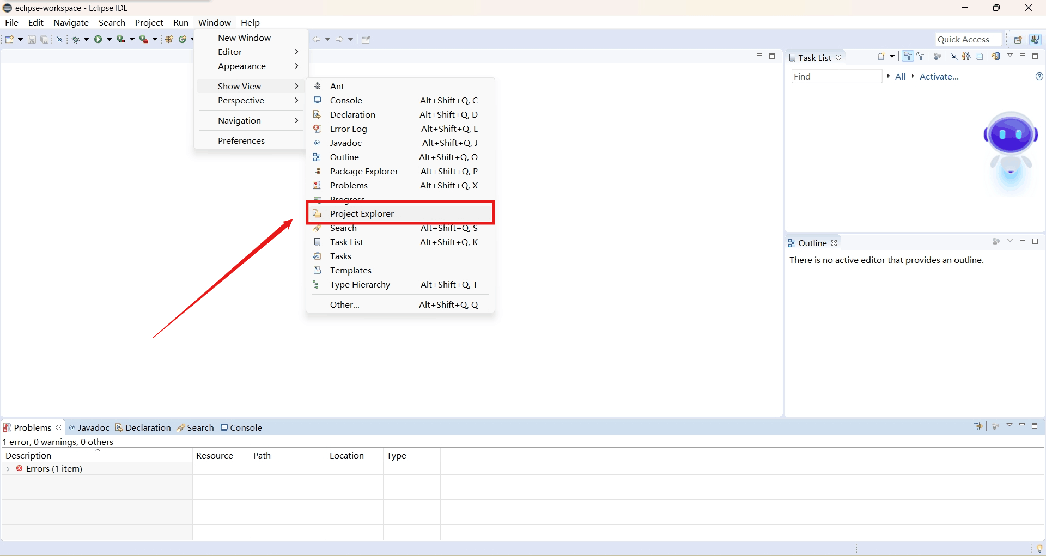Open the Task List view menu triangle

click(1010, 56)
